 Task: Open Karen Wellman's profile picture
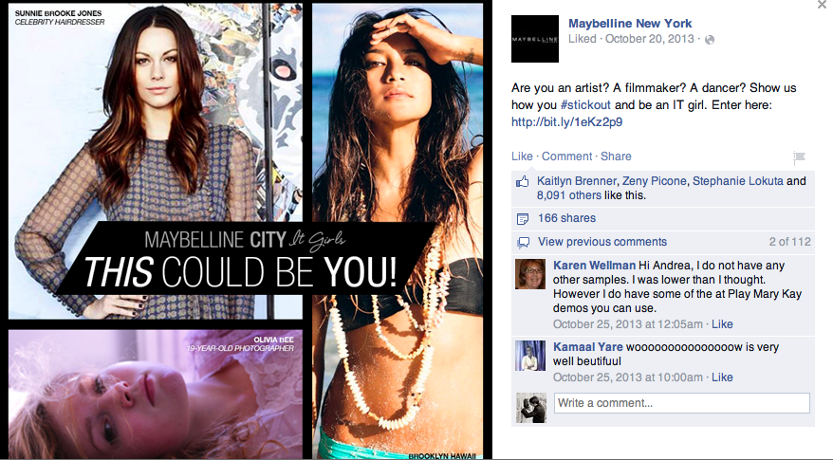[530, 274]
